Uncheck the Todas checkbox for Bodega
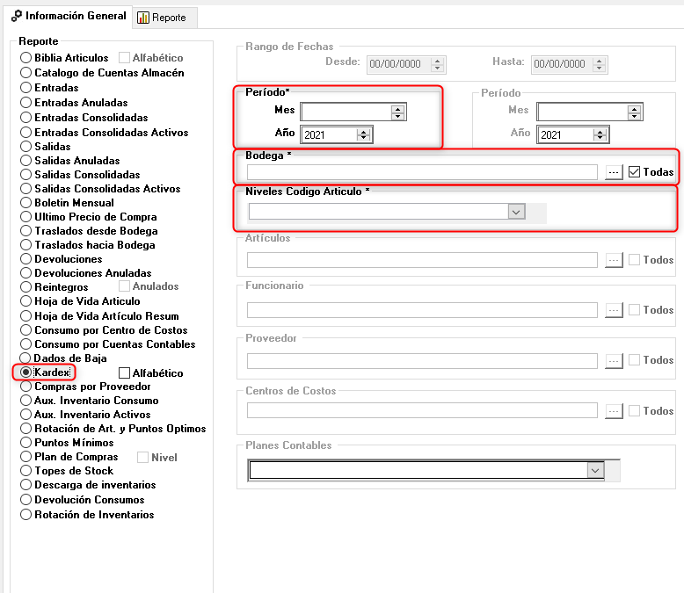This screenshot has height=593, width=684. pyautogui.click(x=634, y=172)
